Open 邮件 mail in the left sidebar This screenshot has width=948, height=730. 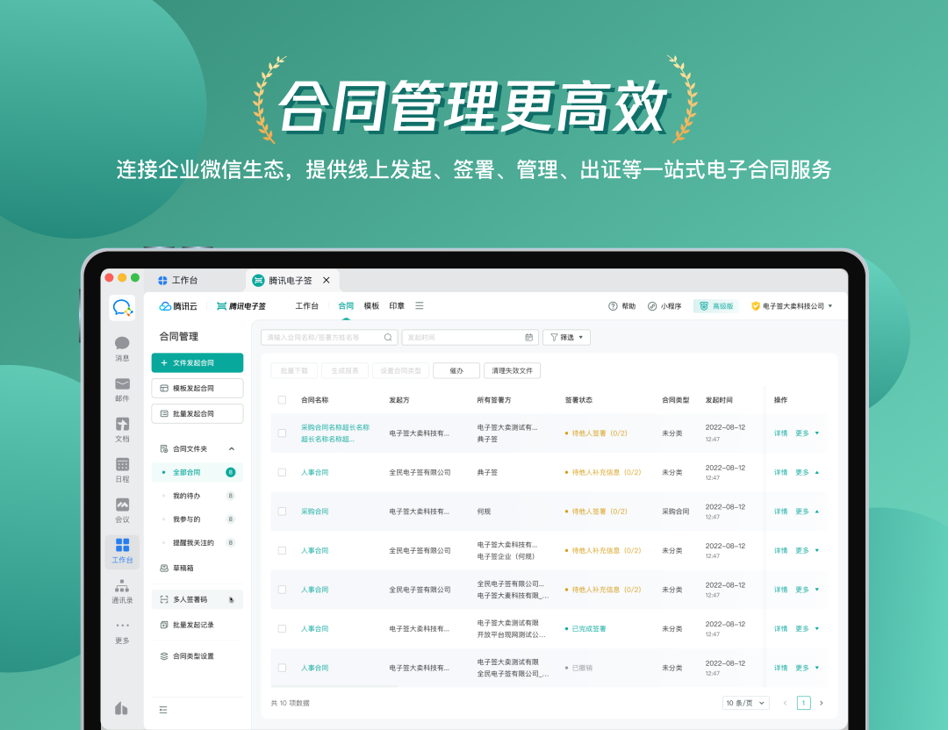click(122, 390)
